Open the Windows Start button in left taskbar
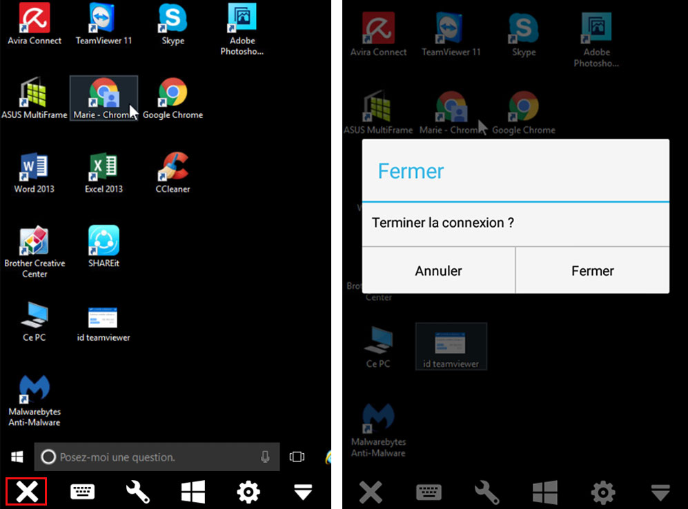Viewport: 688px width, 509px height. pos(17,457)
